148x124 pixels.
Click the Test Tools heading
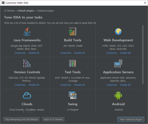(73, 72)
